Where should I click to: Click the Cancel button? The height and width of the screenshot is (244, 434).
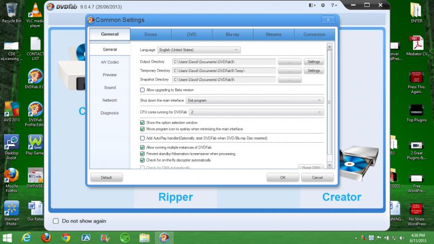(317, 178)
